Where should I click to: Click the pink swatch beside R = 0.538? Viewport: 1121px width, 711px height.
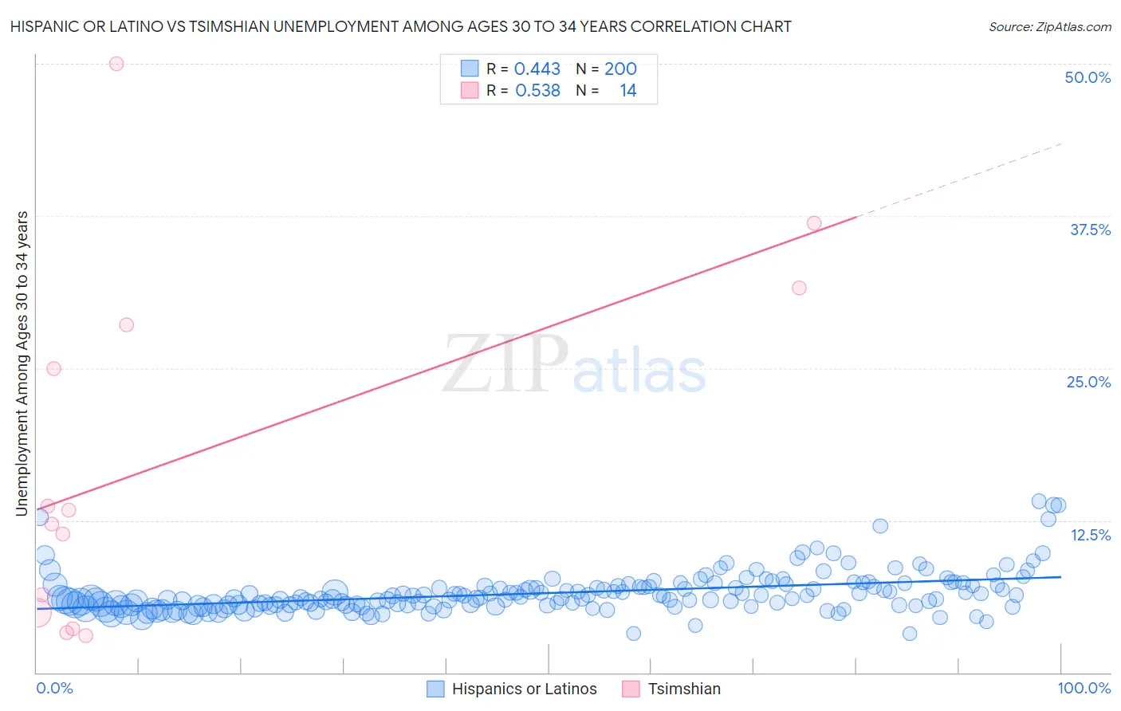tap(470, 90)
